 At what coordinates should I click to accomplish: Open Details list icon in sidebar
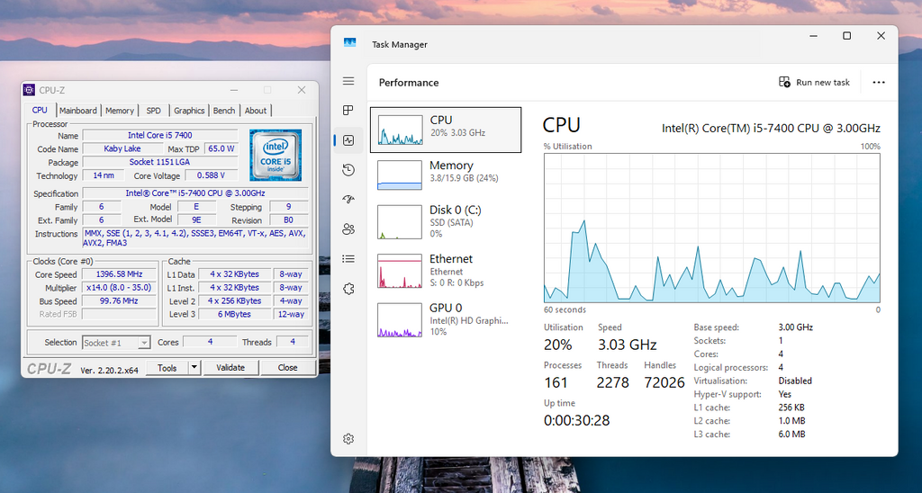348,258
